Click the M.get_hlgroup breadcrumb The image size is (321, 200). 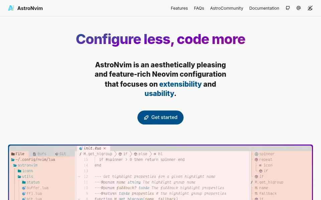(96, 154)
